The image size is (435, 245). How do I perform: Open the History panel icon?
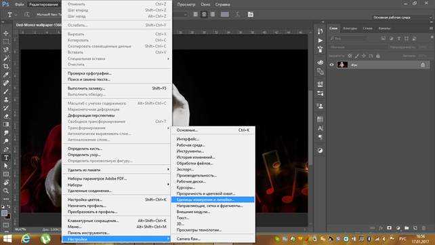click(x=320, y=31)
